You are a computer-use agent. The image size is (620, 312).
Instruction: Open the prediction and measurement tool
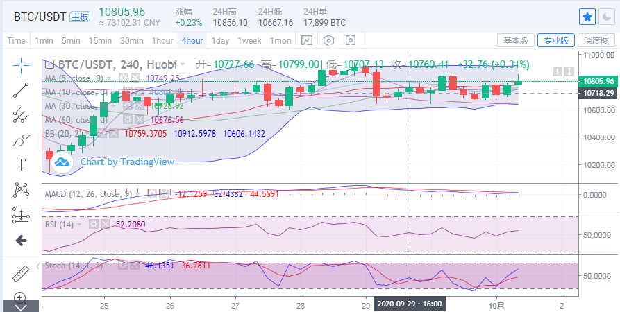(21, 215)
